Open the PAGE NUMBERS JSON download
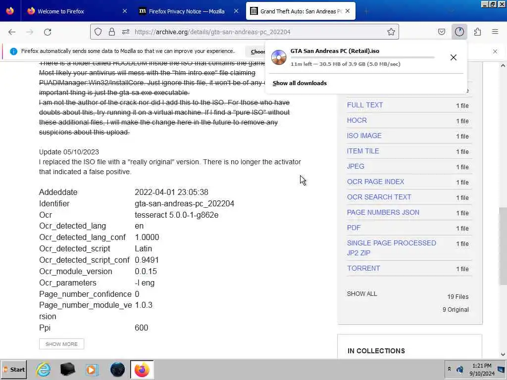 pyautogui.click(x=383, y=212)
